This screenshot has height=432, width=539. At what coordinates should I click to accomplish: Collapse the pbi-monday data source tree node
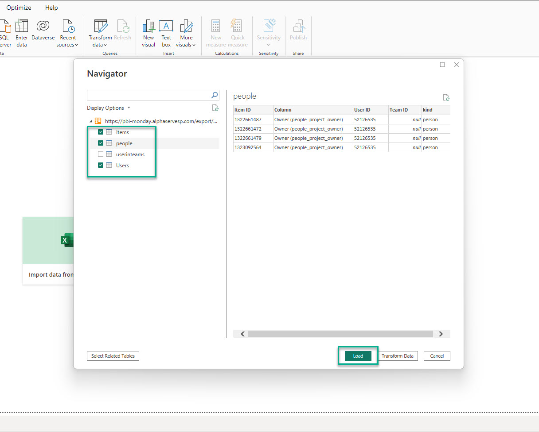coord(91,121)
